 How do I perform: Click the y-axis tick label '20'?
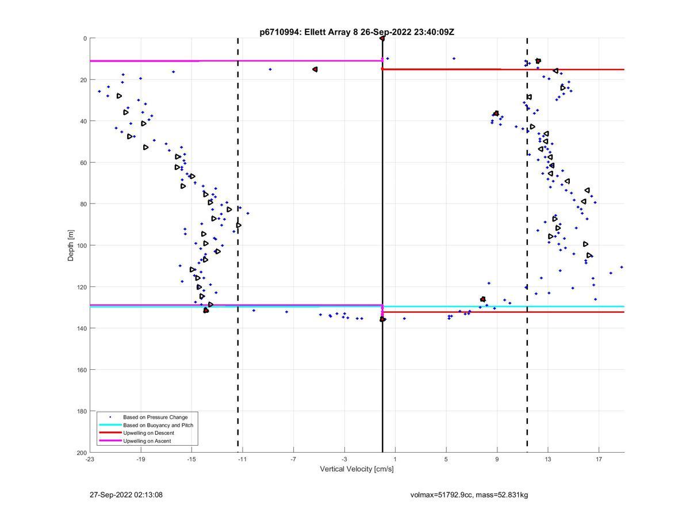coord(83,80)
